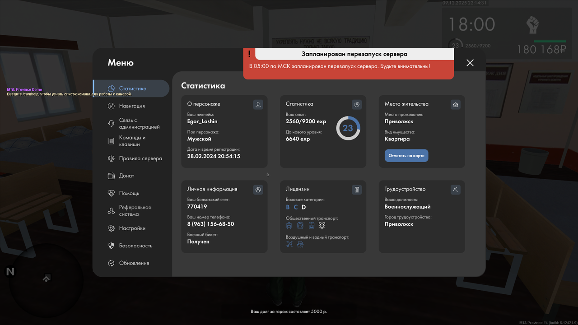Click the minimap player marker
Image resolution: width=578 pixels, height=325 pixels.
(x=46, y=279)
